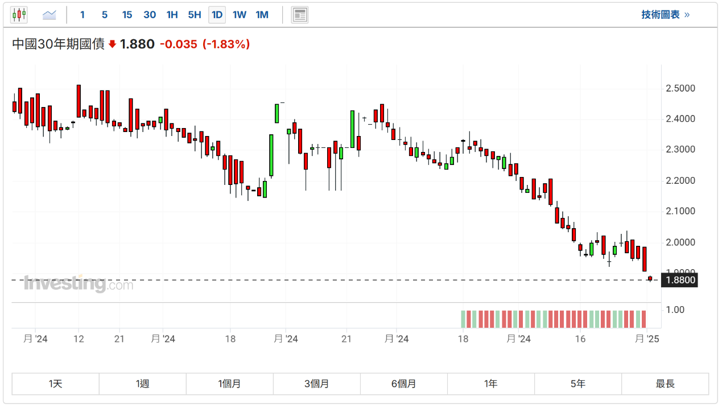The image size is (722, 408).
Task: Choose the 15 minute interval
Action: pos(127,15)
